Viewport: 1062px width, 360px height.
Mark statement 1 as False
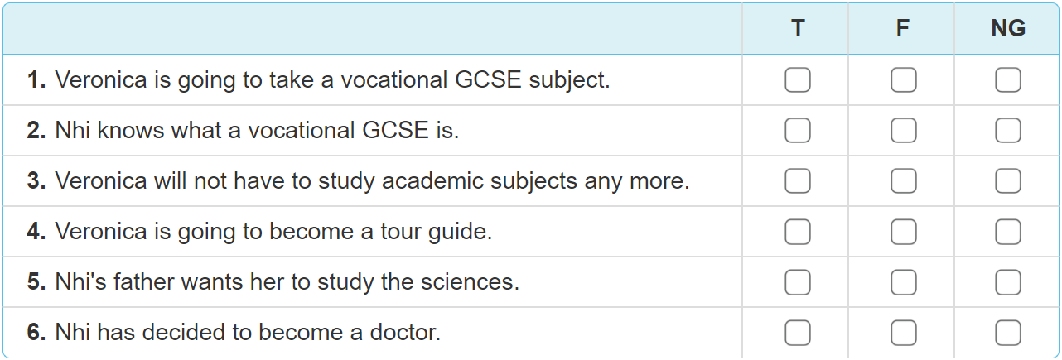[x=903, y=80]
